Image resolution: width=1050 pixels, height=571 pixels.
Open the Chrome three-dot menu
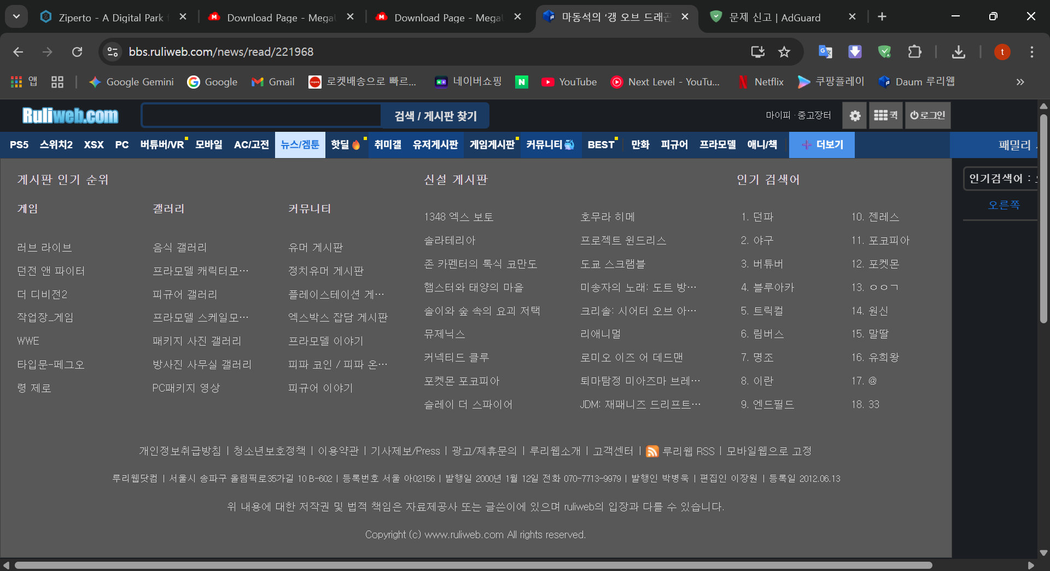tap(1031, 52)
